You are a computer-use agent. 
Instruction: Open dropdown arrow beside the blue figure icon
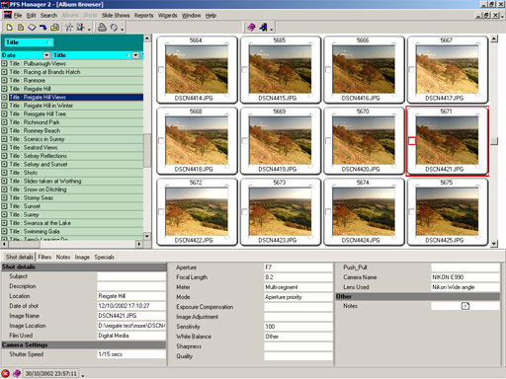pyautogui.click(x=272, y=30)
